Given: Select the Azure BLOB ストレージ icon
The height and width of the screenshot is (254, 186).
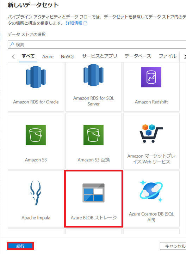Looking at the screenshot, I should [93, 193].
